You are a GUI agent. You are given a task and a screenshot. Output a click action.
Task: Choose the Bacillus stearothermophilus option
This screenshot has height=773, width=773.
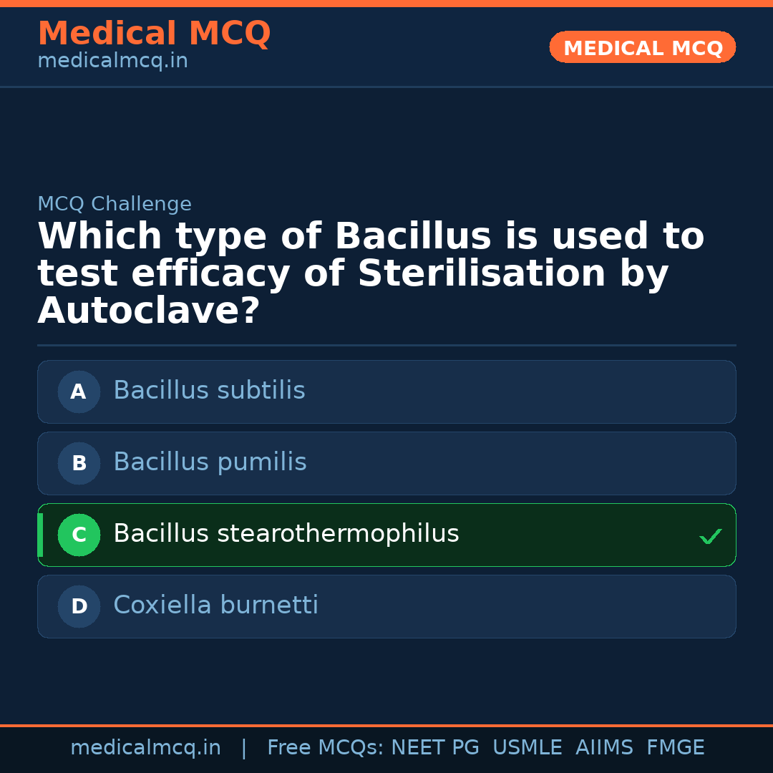286,534
